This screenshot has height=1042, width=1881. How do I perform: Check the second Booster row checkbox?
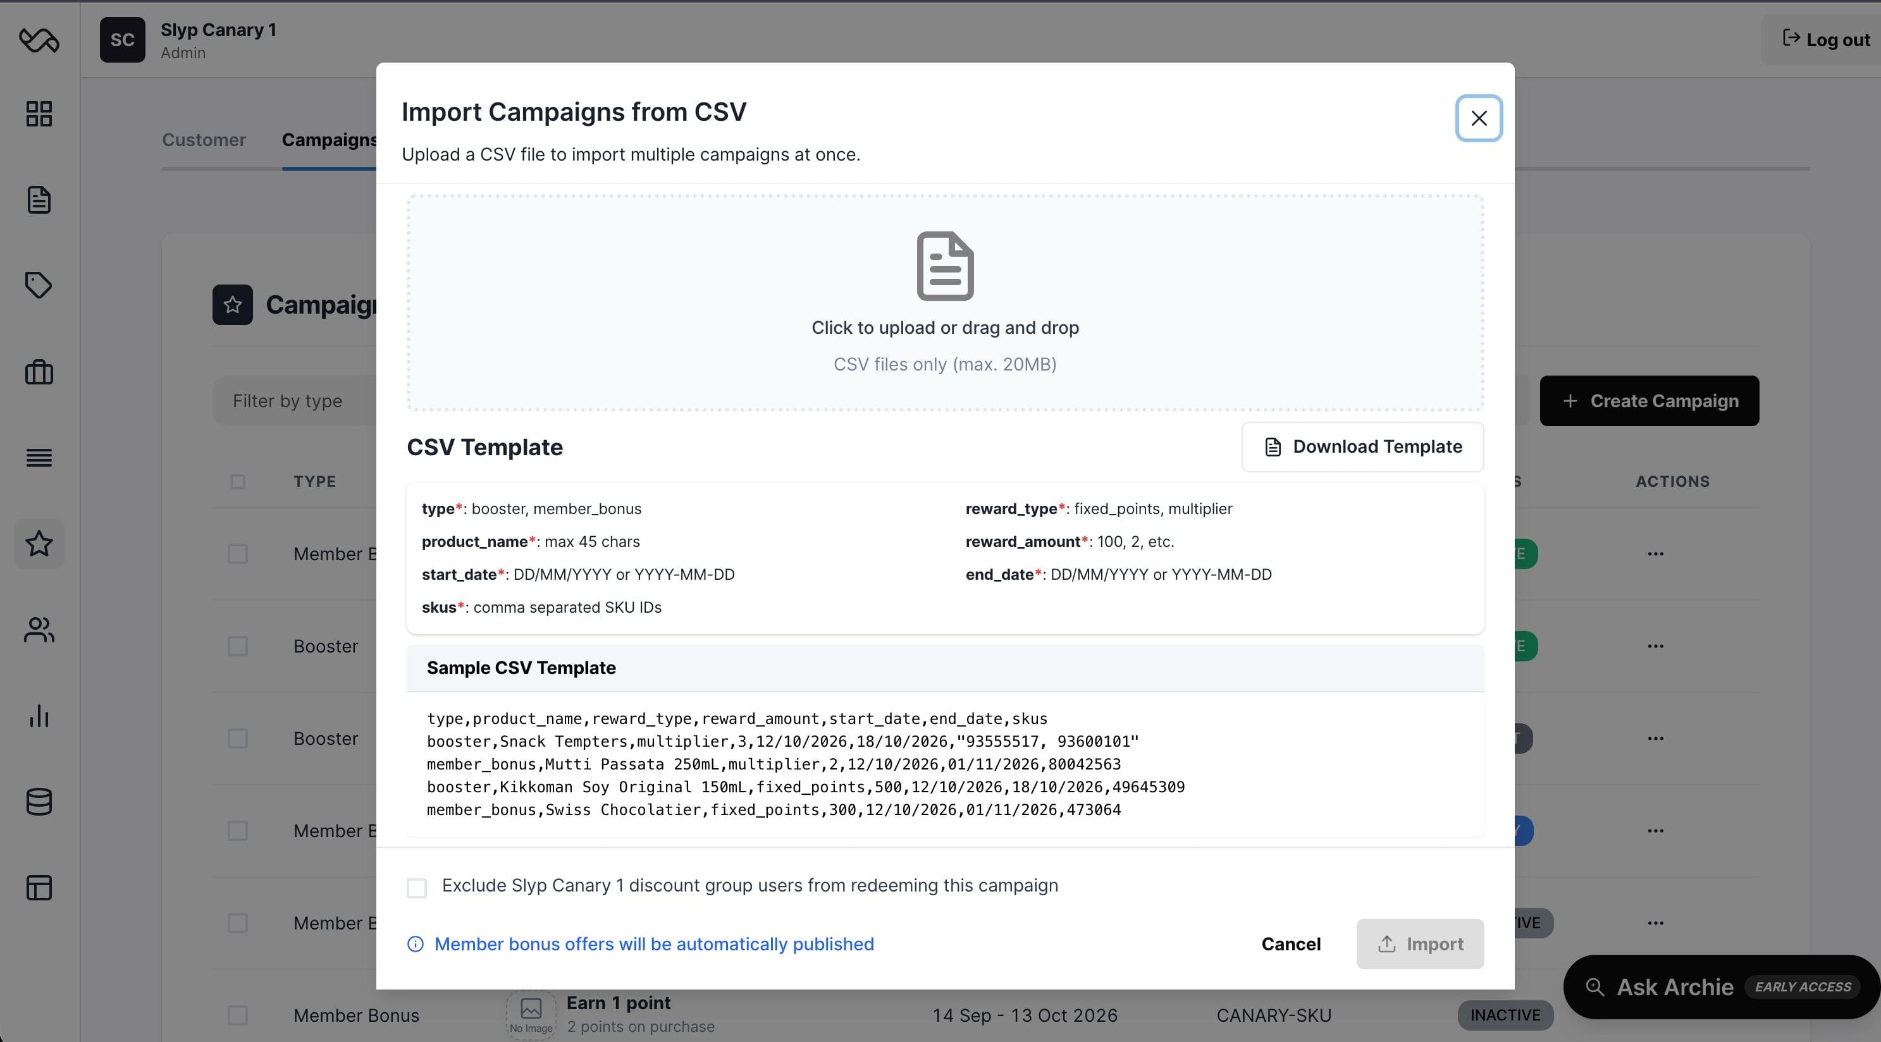coord(237,739)
